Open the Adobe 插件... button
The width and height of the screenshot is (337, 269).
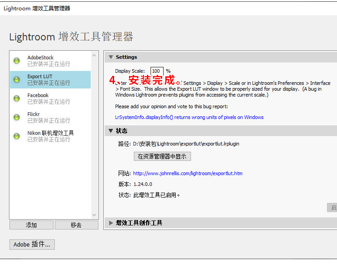32,244
